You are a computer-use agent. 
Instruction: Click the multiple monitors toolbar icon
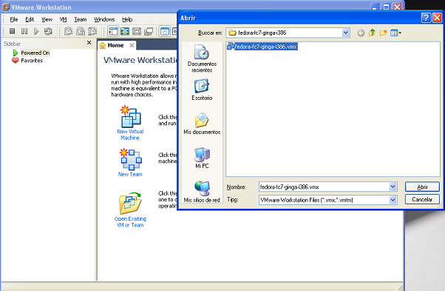point(149,31)
